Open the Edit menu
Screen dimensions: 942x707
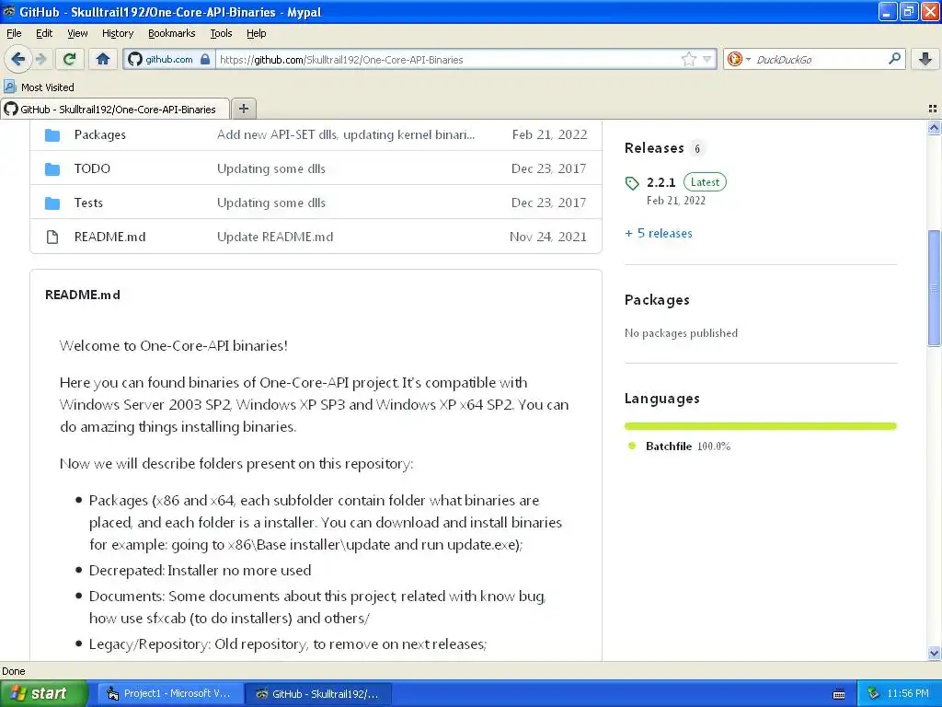pos(44,33)
